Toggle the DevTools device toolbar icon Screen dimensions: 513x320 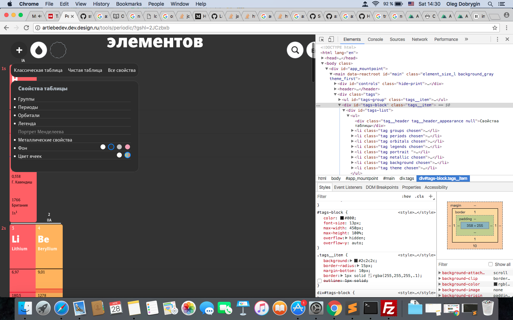point(331,39)
